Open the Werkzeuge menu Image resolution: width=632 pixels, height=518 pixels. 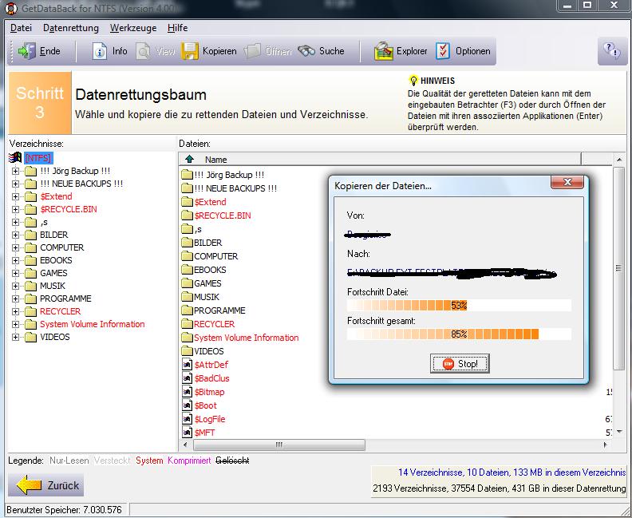coord(133,28)
